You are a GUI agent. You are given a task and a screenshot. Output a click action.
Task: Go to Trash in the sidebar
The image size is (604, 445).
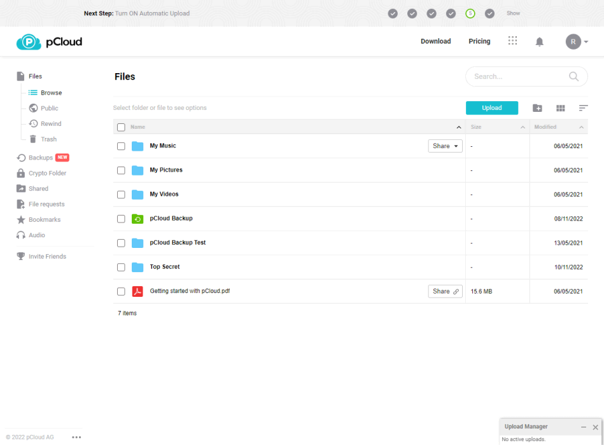point(48,139)
